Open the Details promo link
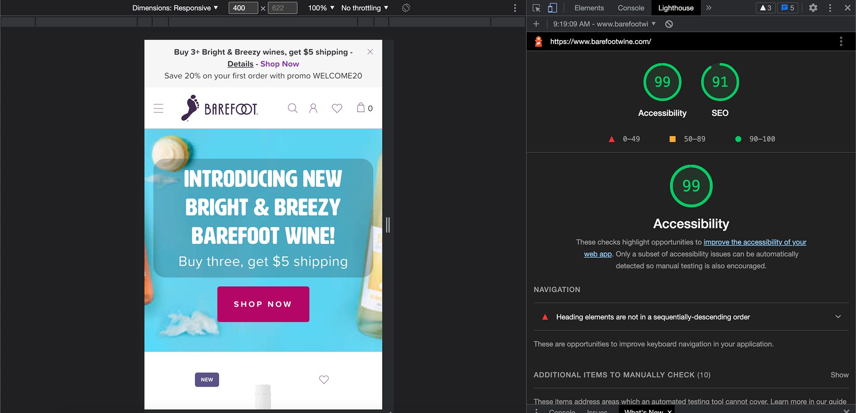856x413 pixels. (240, 64)
